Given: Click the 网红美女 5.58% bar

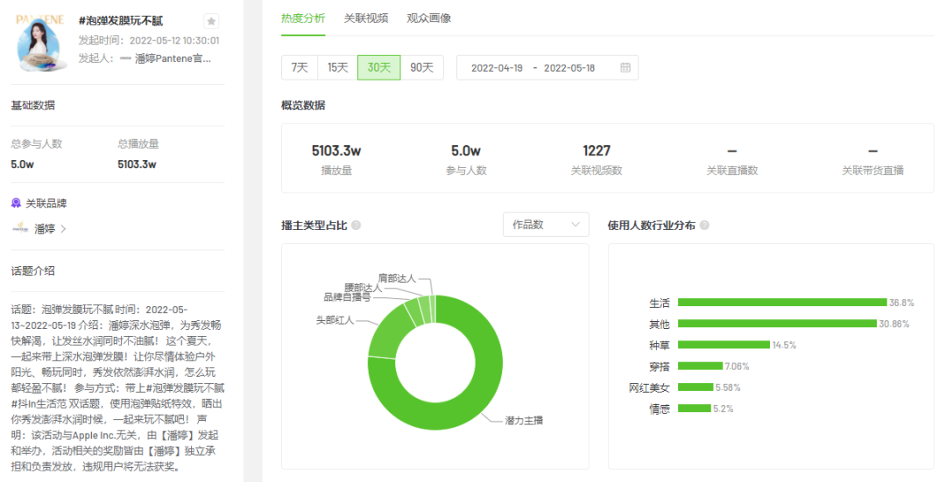Looking at the screenshot, I should (695, 388).
